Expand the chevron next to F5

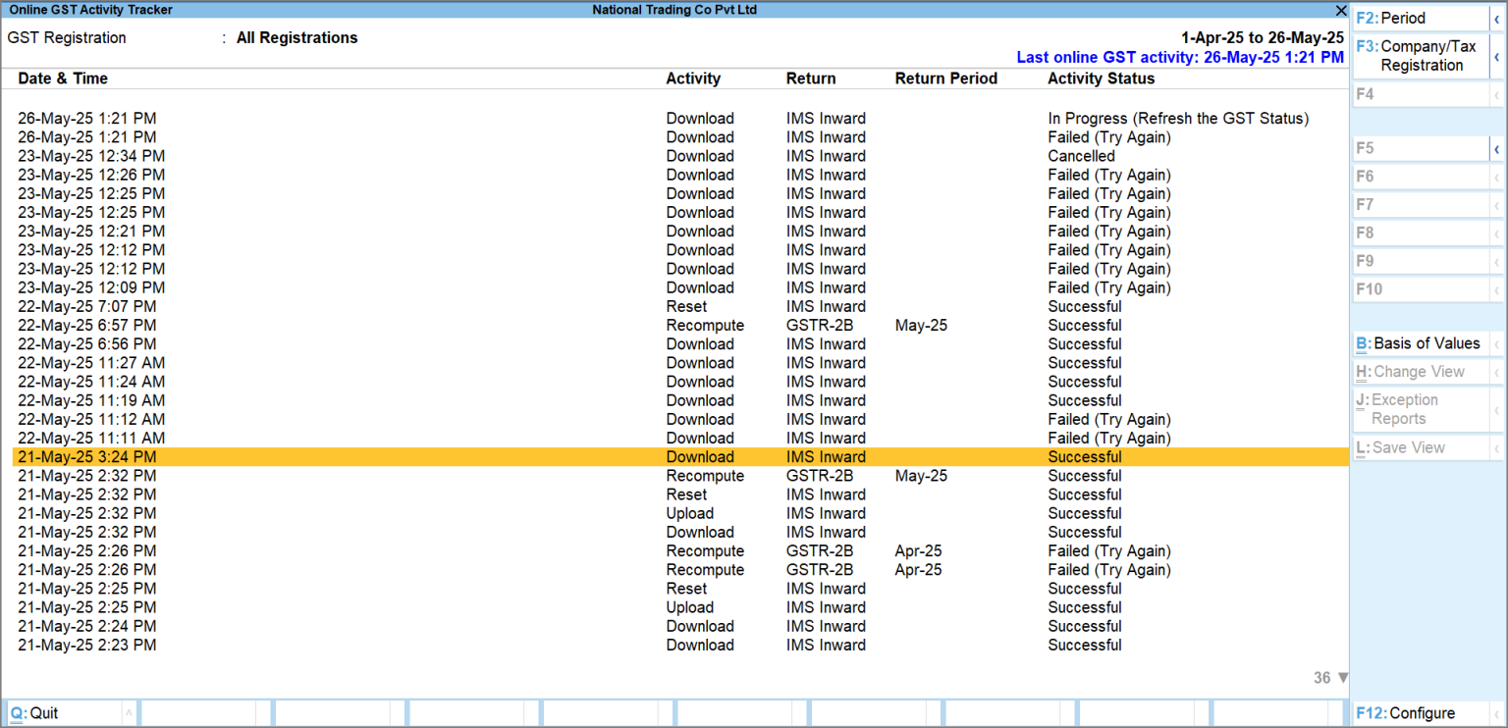[1497, 149]
